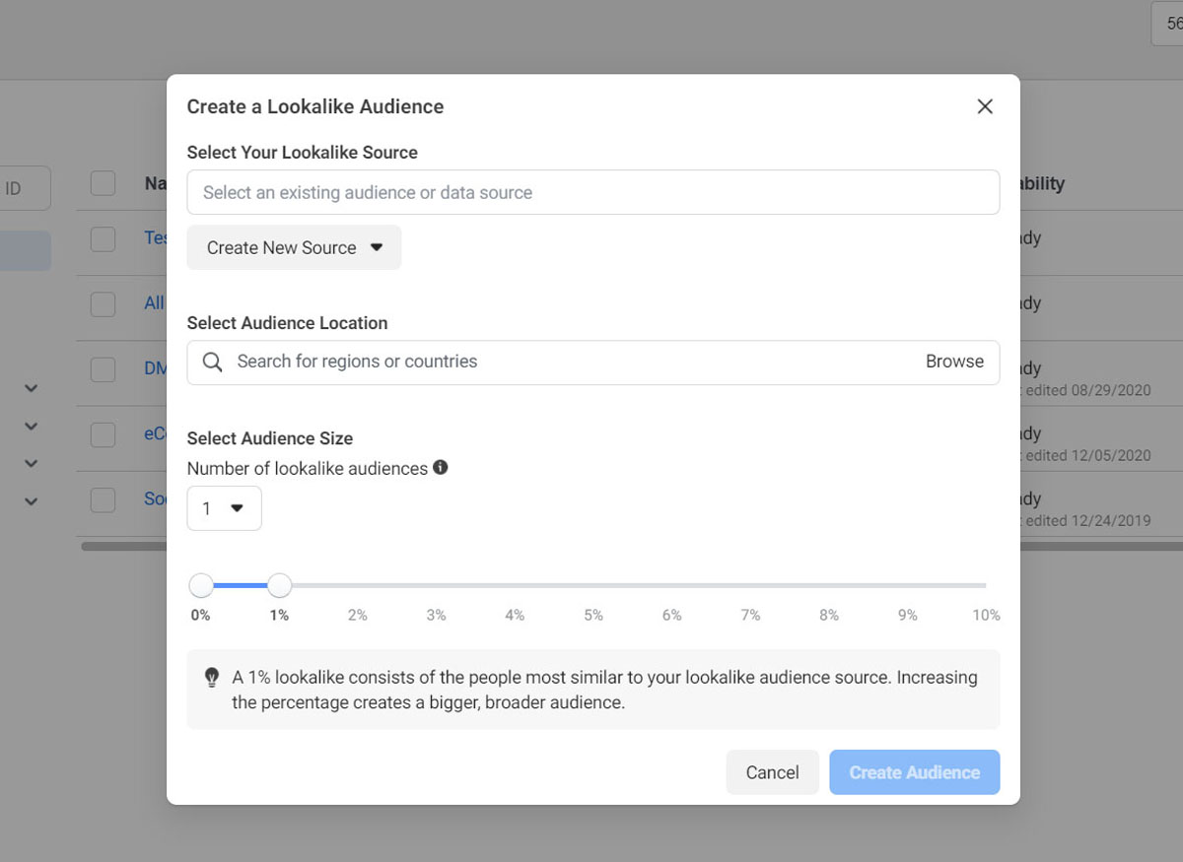Open the number of lookalike audiences dropdown

[x=224, y=508]
